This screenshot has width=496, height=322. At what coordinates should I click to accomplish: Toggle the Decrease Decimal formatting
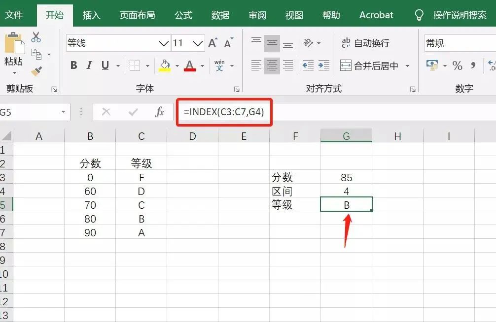[x=492, y=65]
